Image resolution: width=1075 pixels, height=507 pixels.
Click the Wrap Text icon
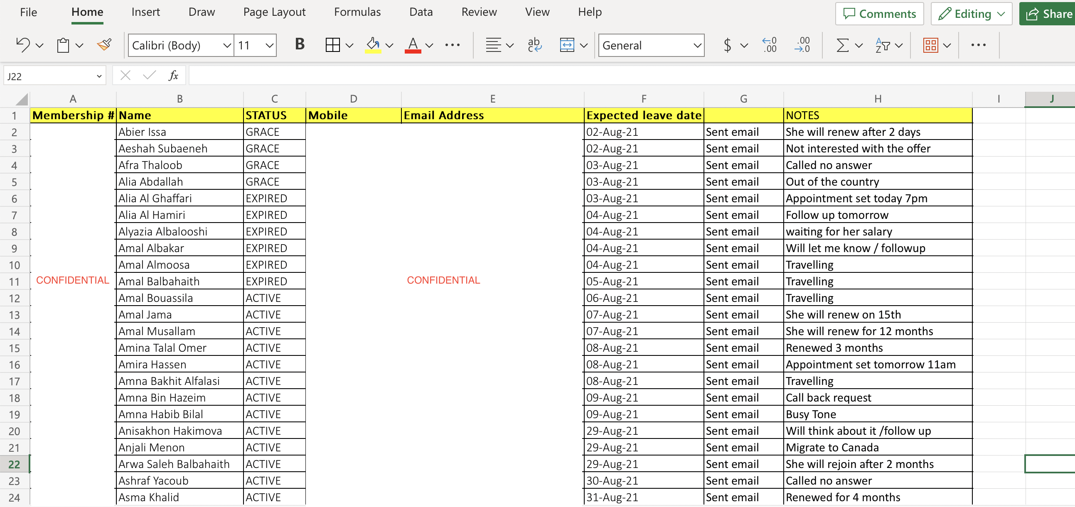click(x=534, y=45)
